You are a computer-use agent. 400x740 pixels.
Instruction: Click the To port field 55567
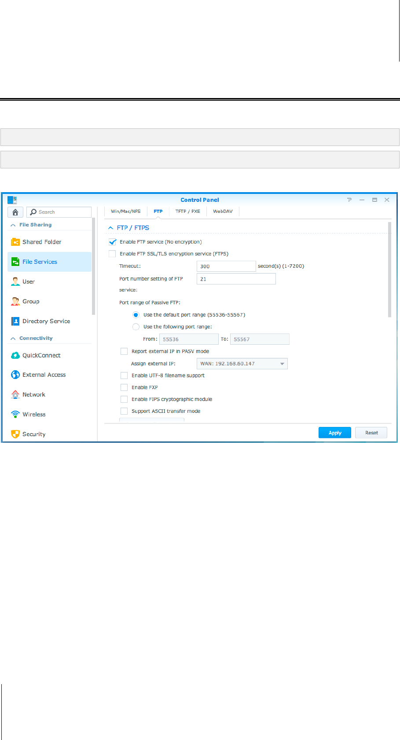tap(260, 339)
